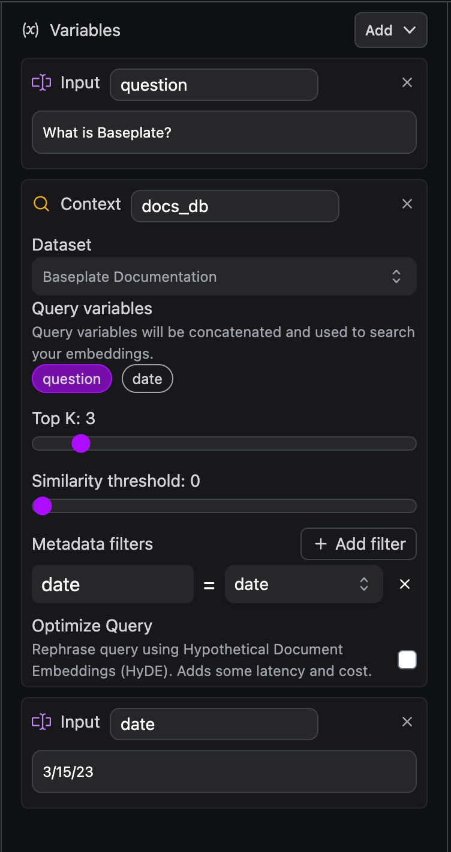Click the Top K slider handle
This screenshot has height=852, width=451.
pos(81,443)
